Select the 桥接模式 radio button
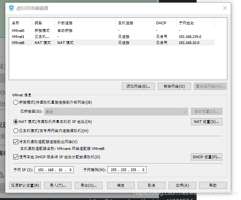Image resolution: width=241 pixels, height=200 pixels. point(16,102)
